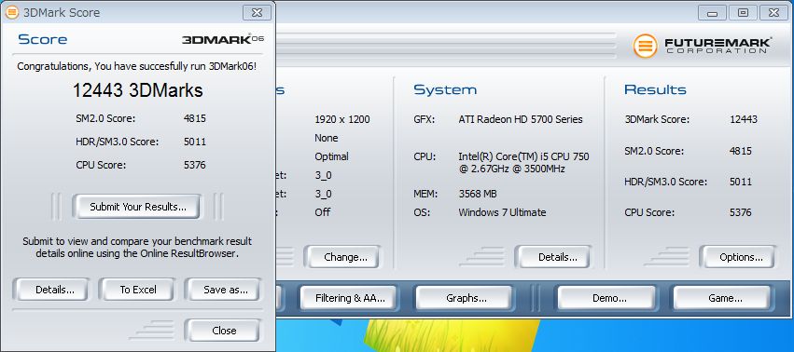Click the 'Results' section heading
The image size is (794, 352).
655,90
